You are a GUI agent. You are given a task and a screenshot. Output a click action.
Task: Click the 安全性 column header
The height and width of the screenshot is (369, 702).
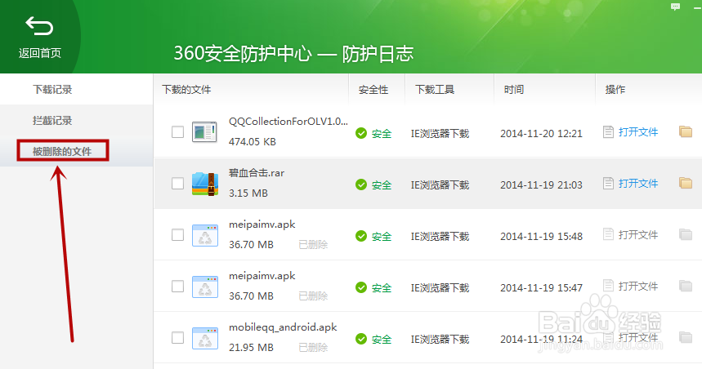(373, 90)
